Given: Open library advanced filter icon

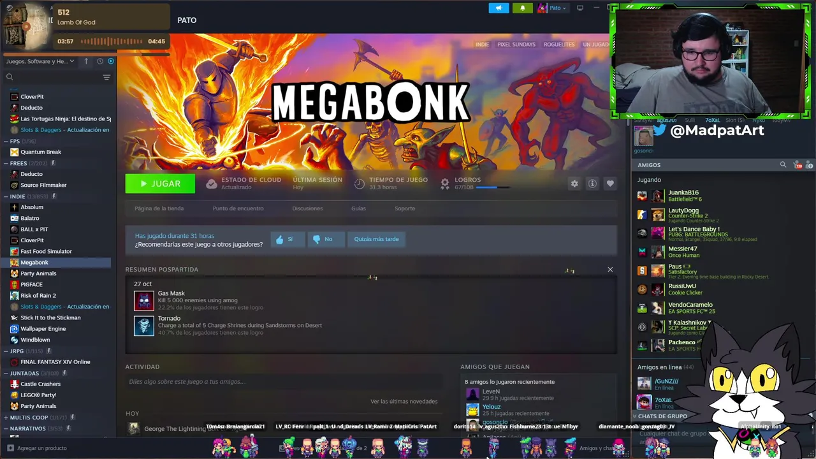Looking at the screenshot, I should pos(106,77).
